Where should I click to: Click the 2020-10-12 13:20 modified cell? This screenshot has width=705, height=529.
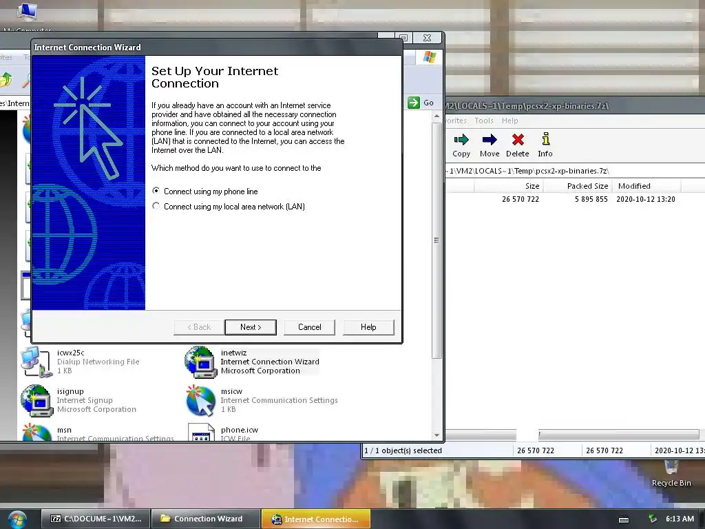[x=646, y=199]
